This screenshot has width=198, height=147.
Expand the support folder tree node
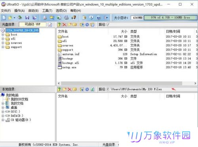3,47
